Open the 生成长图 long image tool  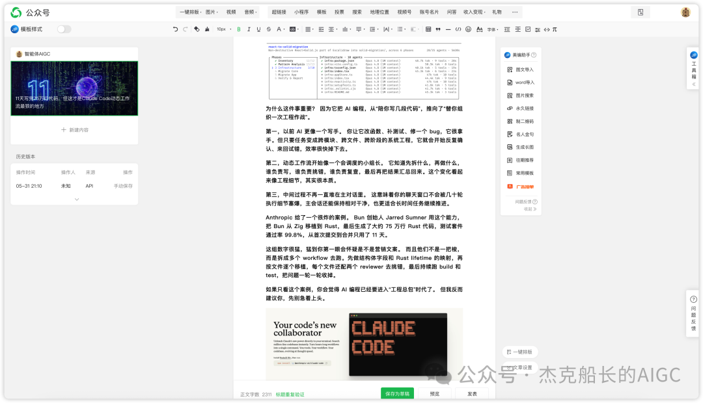(521, 147)
